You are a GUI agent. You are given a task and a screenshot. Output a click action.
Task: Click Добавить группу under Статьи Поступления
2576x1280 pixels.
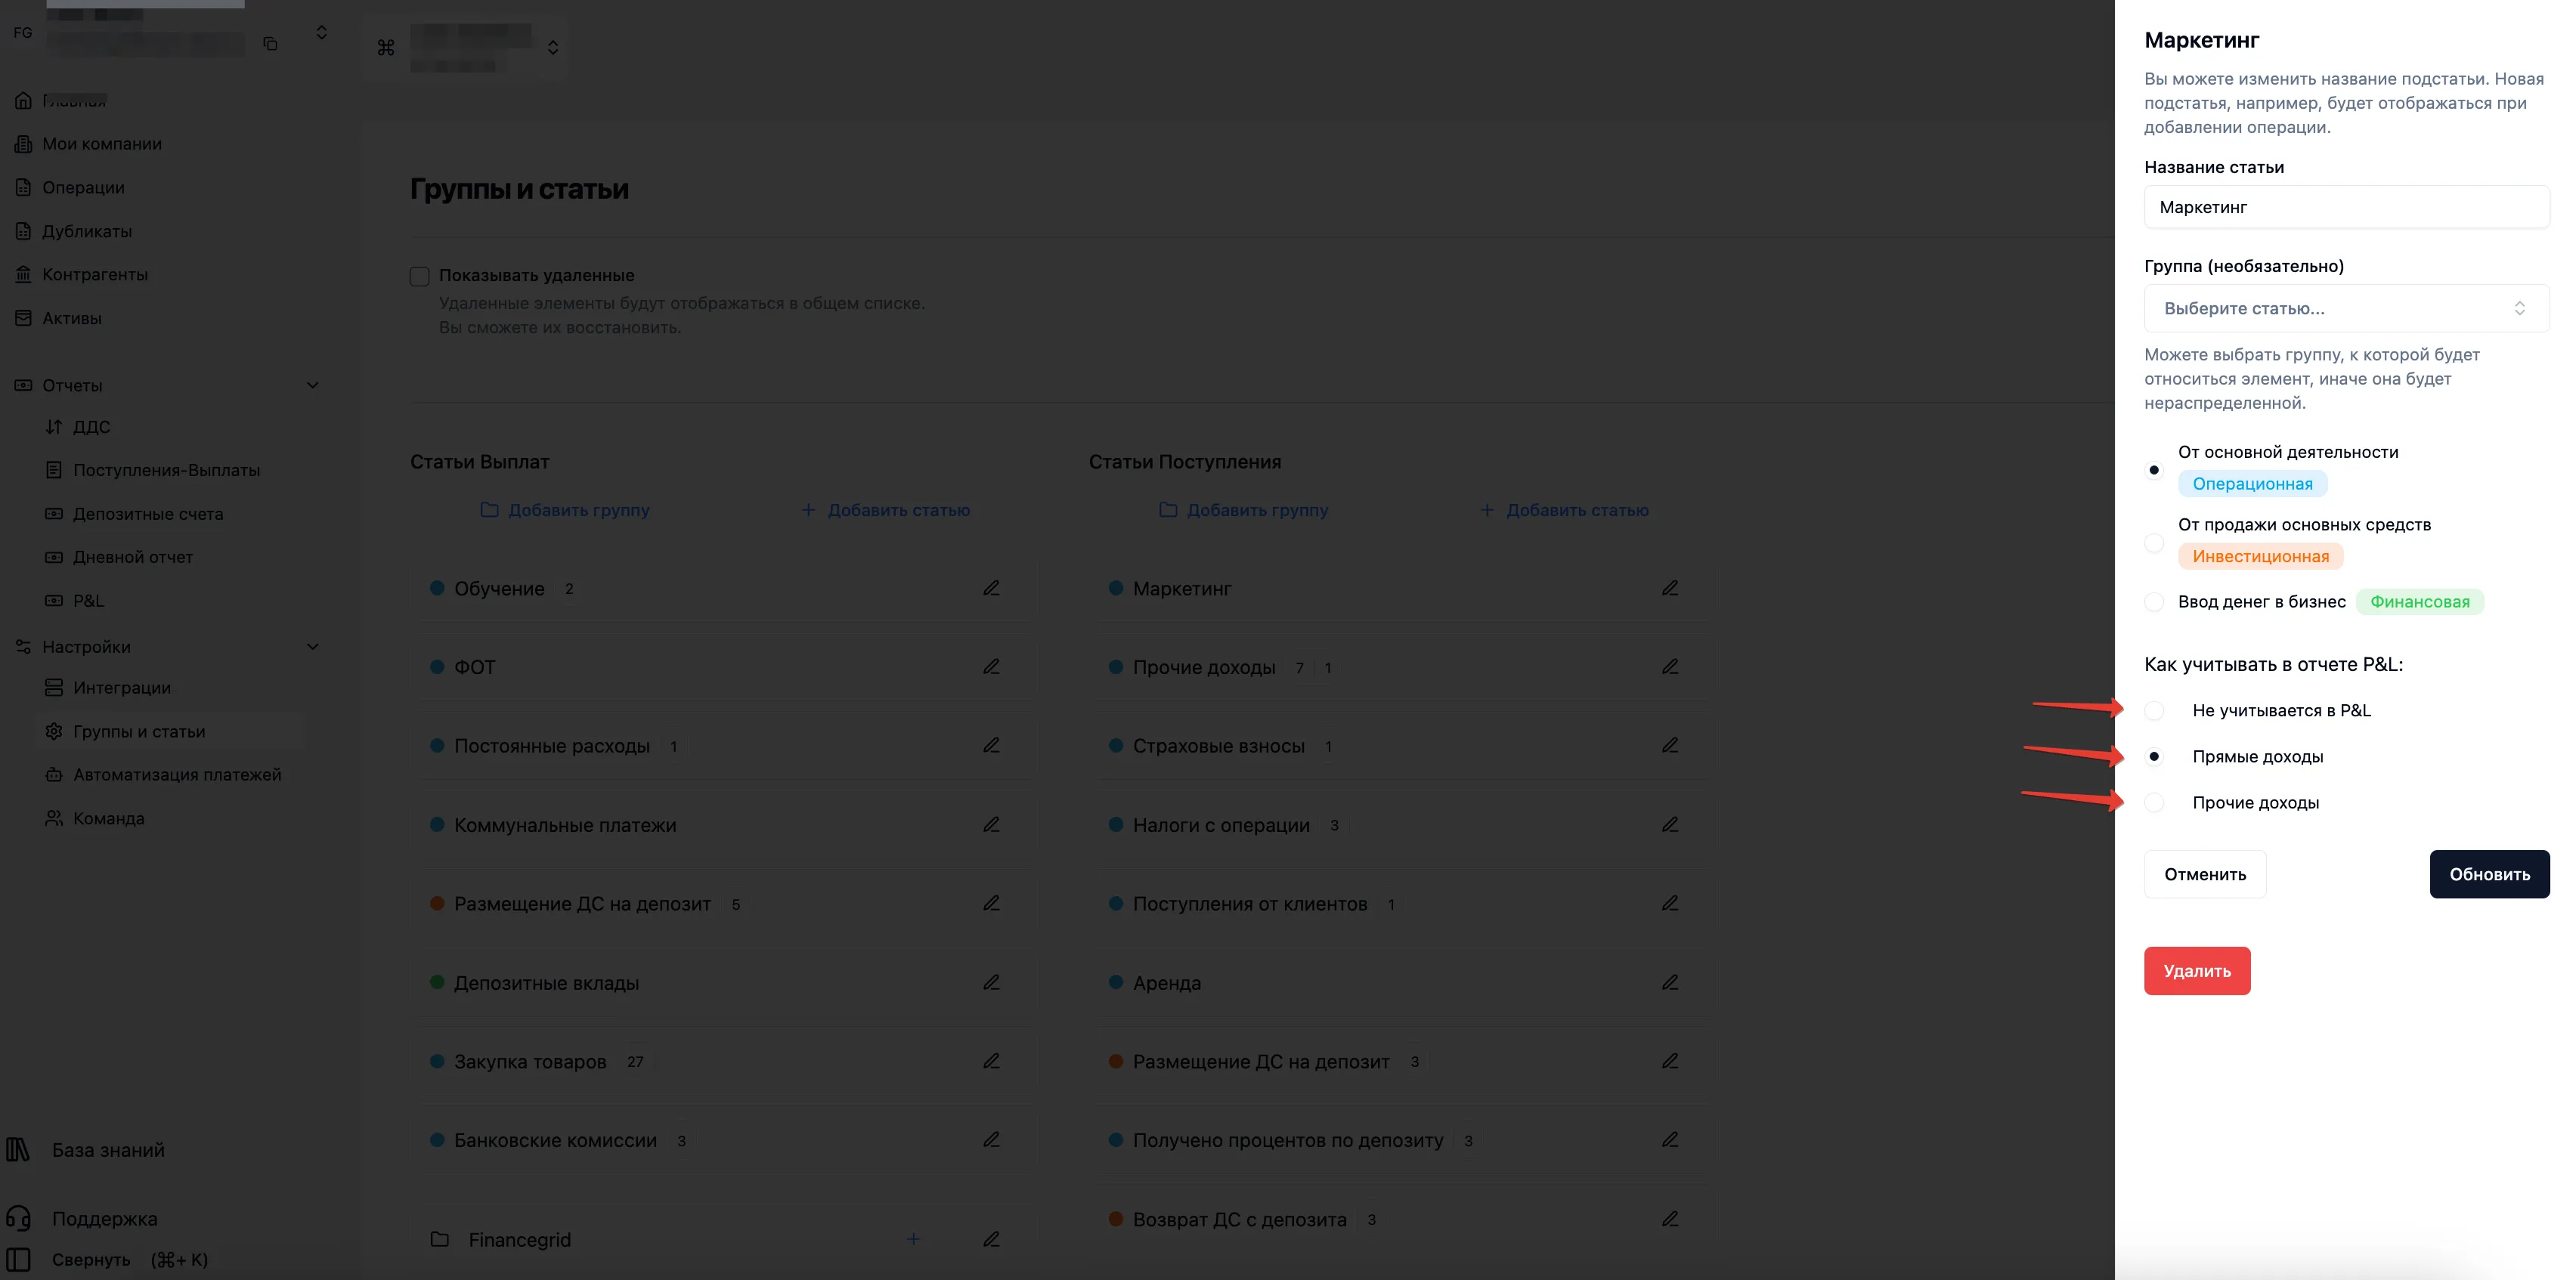(x=1244, y=510)
